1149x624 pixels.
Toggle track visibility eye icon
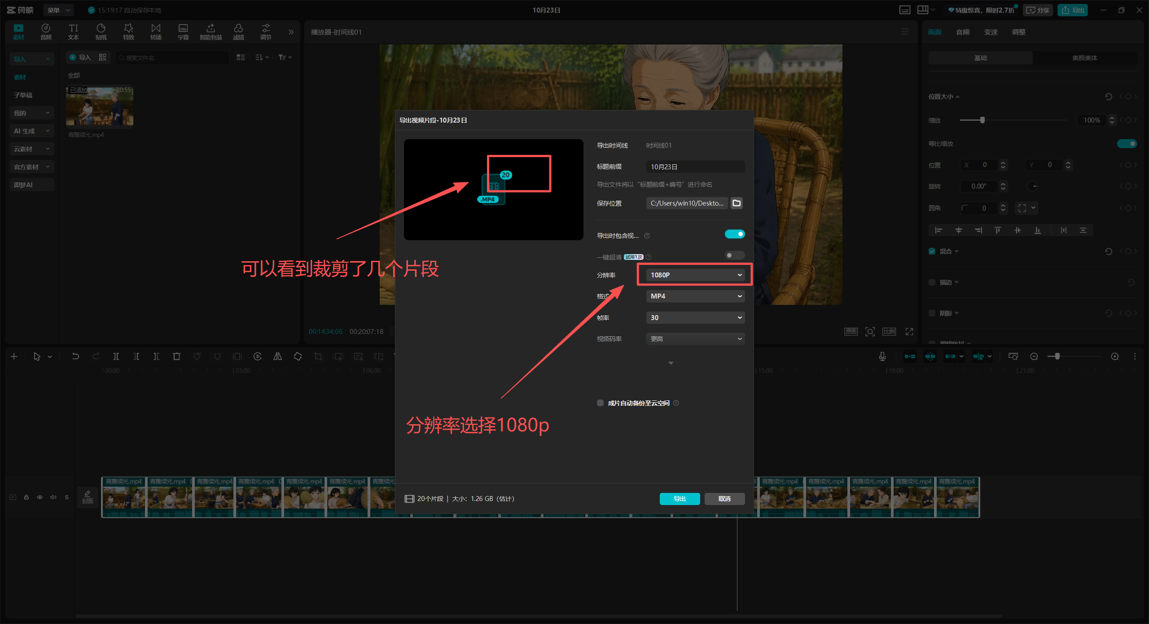(40, 497)
